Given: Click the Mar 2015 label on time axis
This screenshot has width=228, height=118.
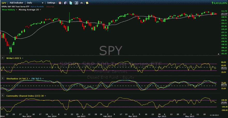Looking at the screenshot, I should pos(133,116).
